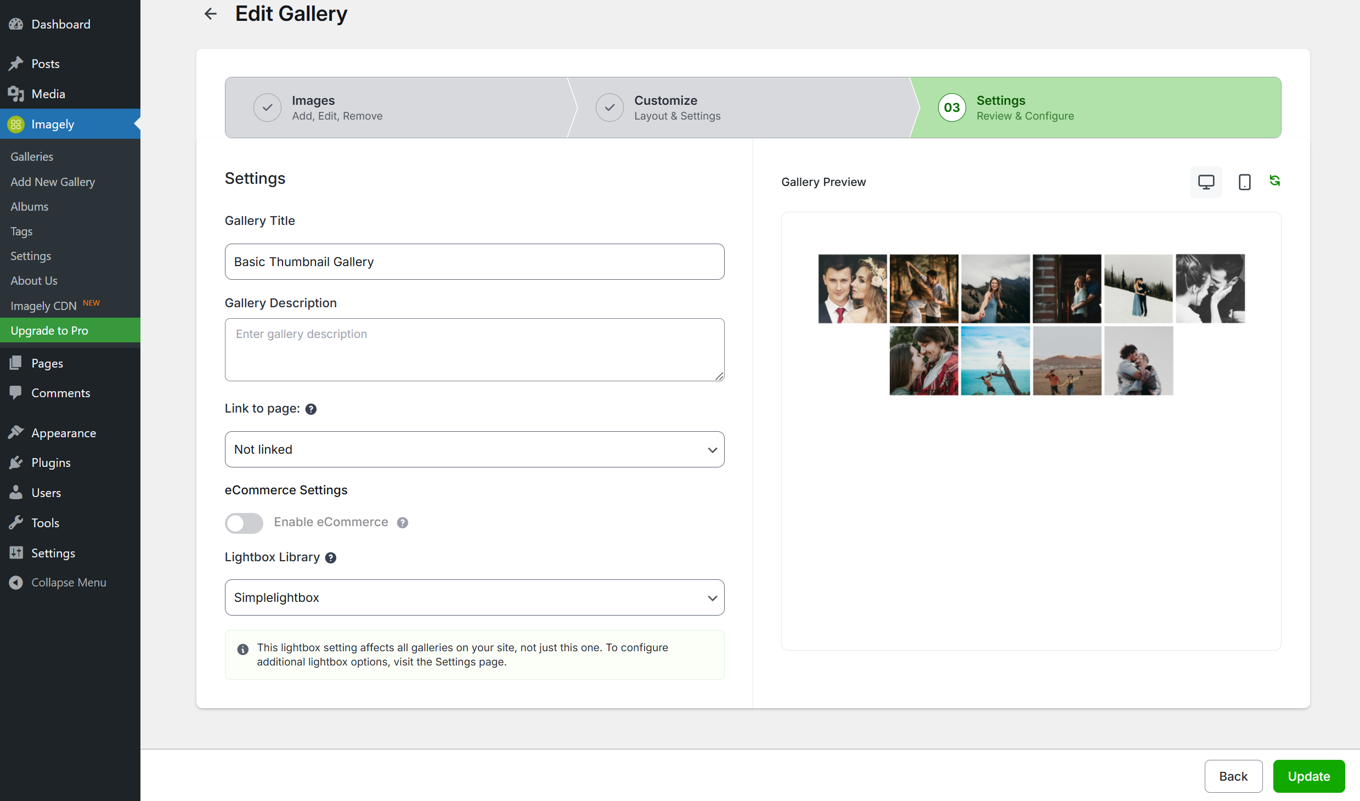Enable the eCommerce toggle
Image resolution: width=1360 pixels, height=801 pixels.
point(244,523)
